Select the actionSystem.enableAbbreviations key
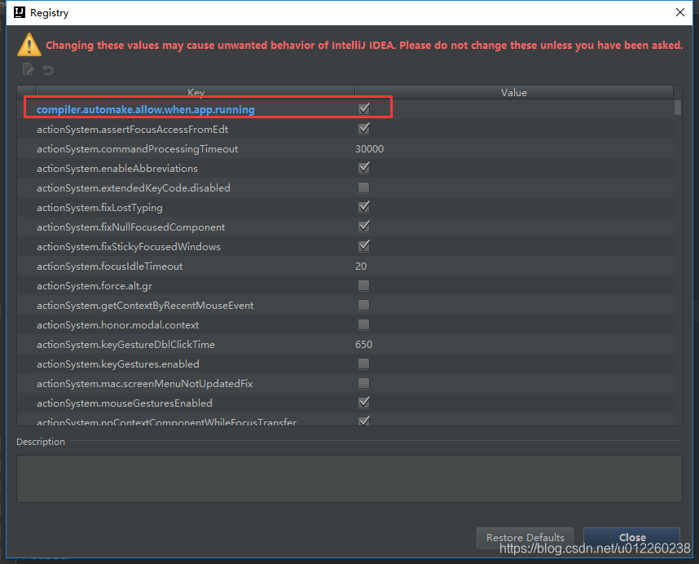The height and width of the screenshot is (564, 699). click(116, 169)
